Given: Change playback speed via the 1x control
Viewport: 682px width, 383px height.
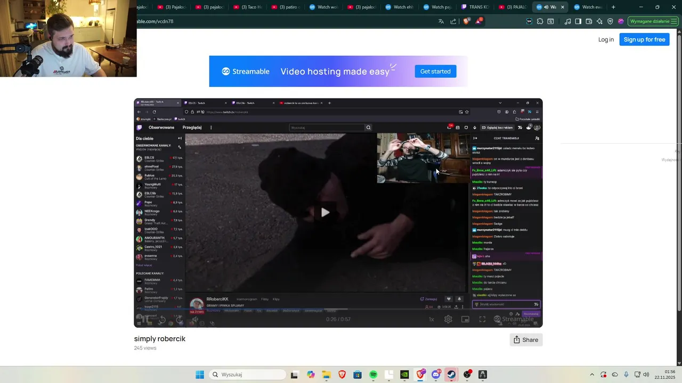Looking at the screenshot, I should tap(432, 319).
